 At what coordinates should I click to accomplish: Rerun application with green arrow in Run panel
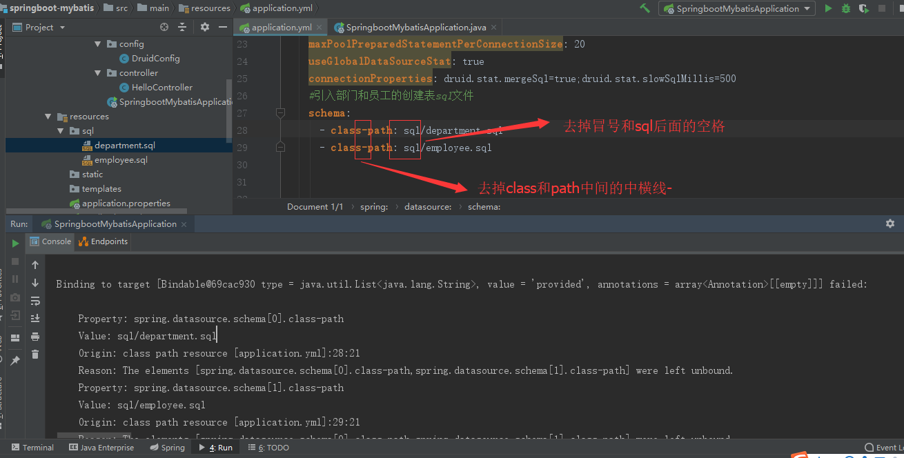point(15,243)
